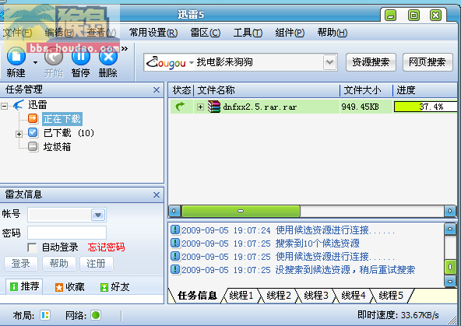Switch to the 任务信息 tab
Viewport: 461px width, 326px height.
[x=197, y=295]
